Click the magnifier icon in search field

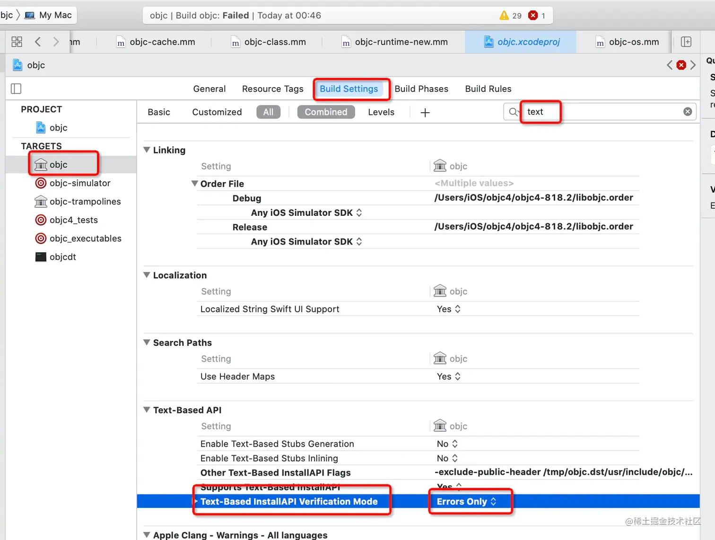(514, 112)
